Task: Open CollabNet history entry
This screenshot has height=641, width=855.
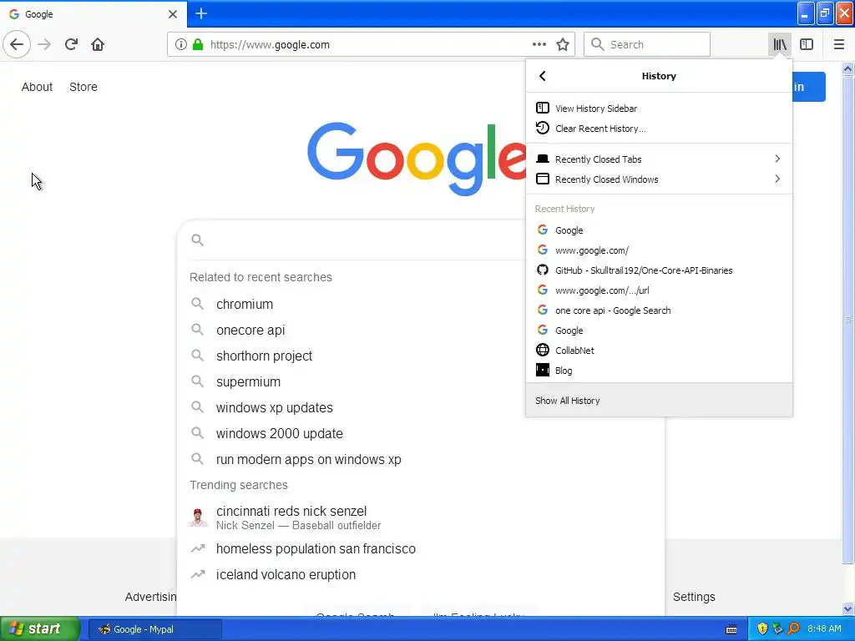Action: 659,351
